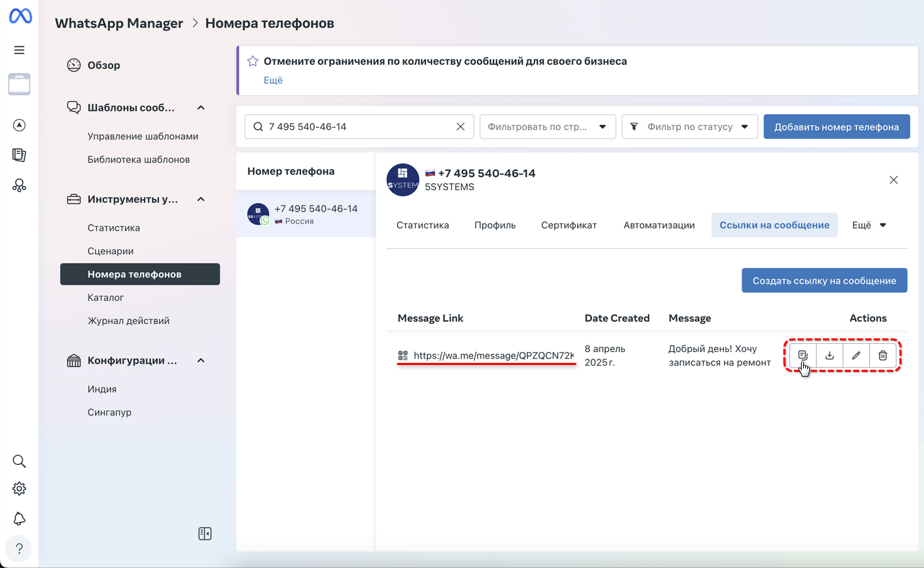This screenshot has width=924, height=568.
Task: Click Создать ссылку на сообщение button
Action: click(x=824, y=280)
